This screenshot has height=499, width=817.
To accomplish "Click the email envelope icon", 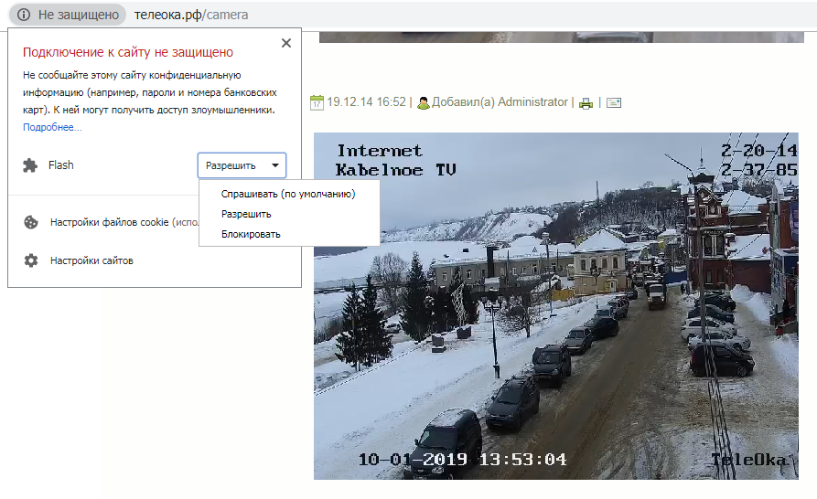I will 614,103.
